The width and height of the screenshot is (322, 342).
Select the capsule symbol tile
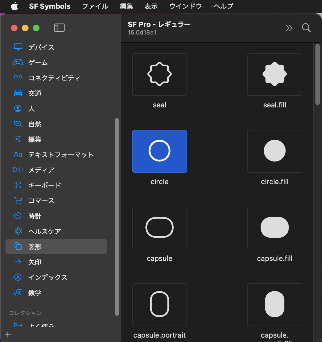tap(159, 228)
